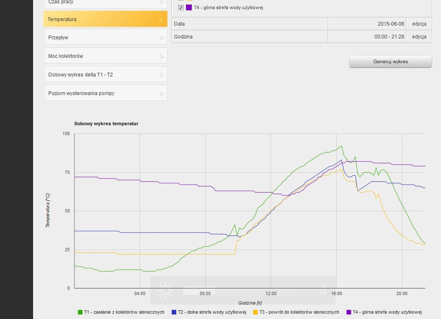Open the Temperatura menu item
The image size is (441, 319).
click(105, 19)
